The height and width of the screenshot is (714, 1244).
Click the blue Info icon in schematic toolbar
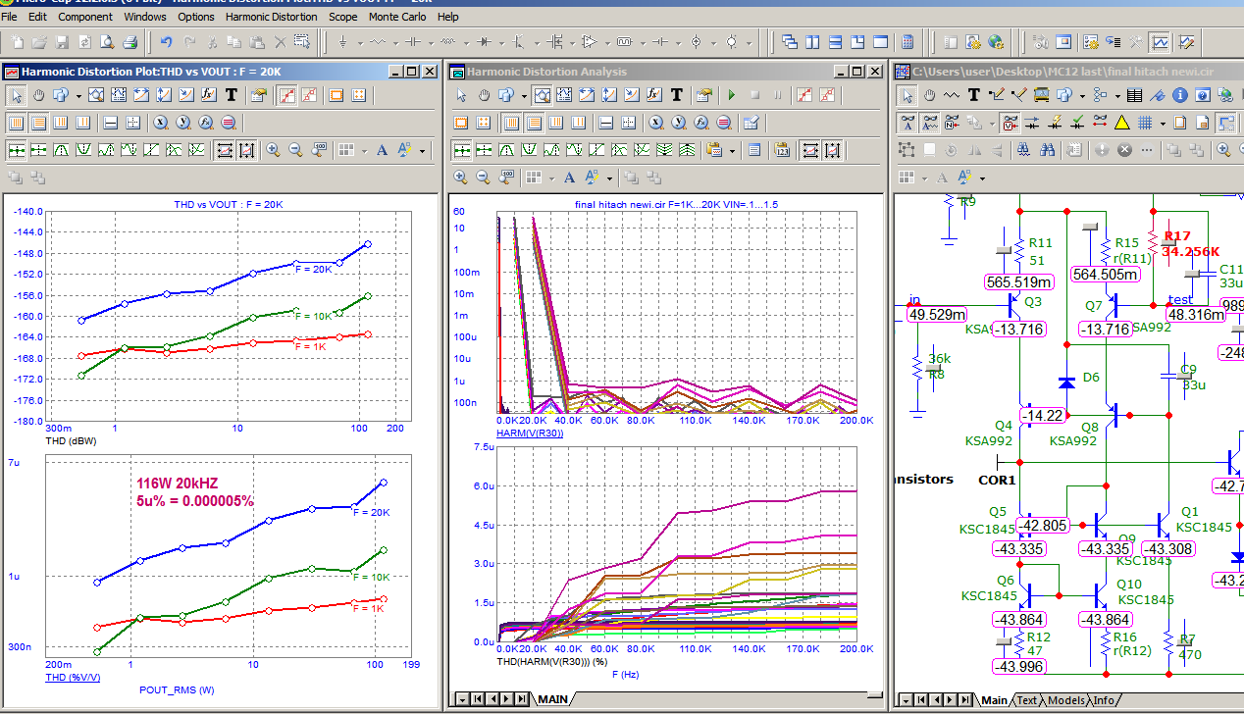1180,95
